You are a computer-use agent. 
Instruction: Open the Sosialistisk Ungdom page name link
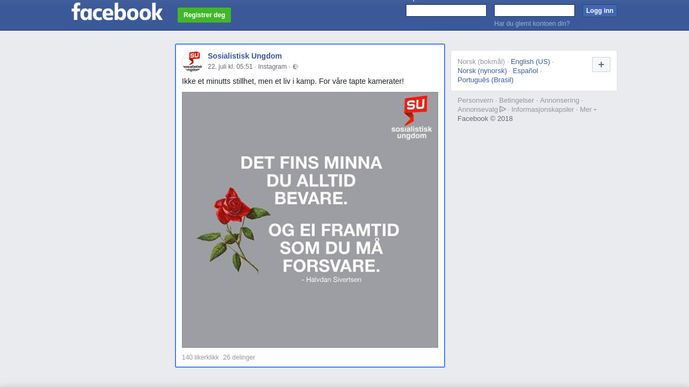(245, 56)
